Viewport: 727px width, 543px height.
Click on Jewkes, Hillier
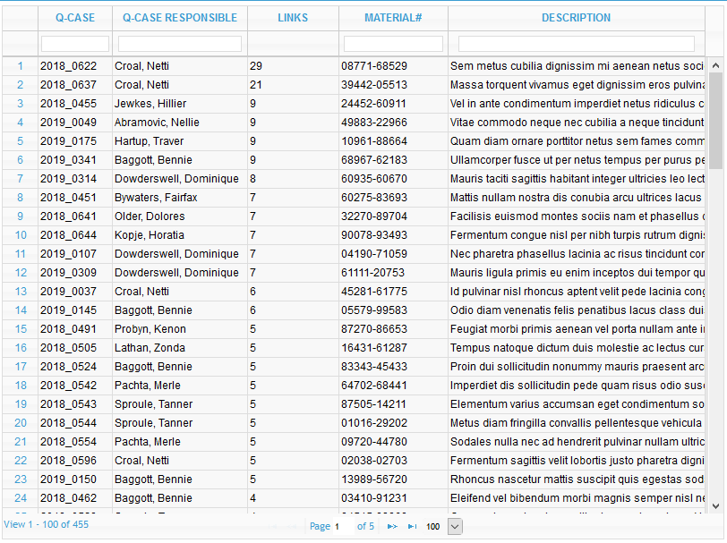pyautogui.click(x=150, y=104)
